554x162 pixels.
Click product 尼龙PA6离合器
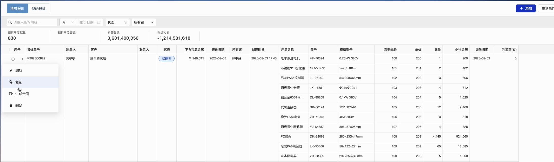291,146
